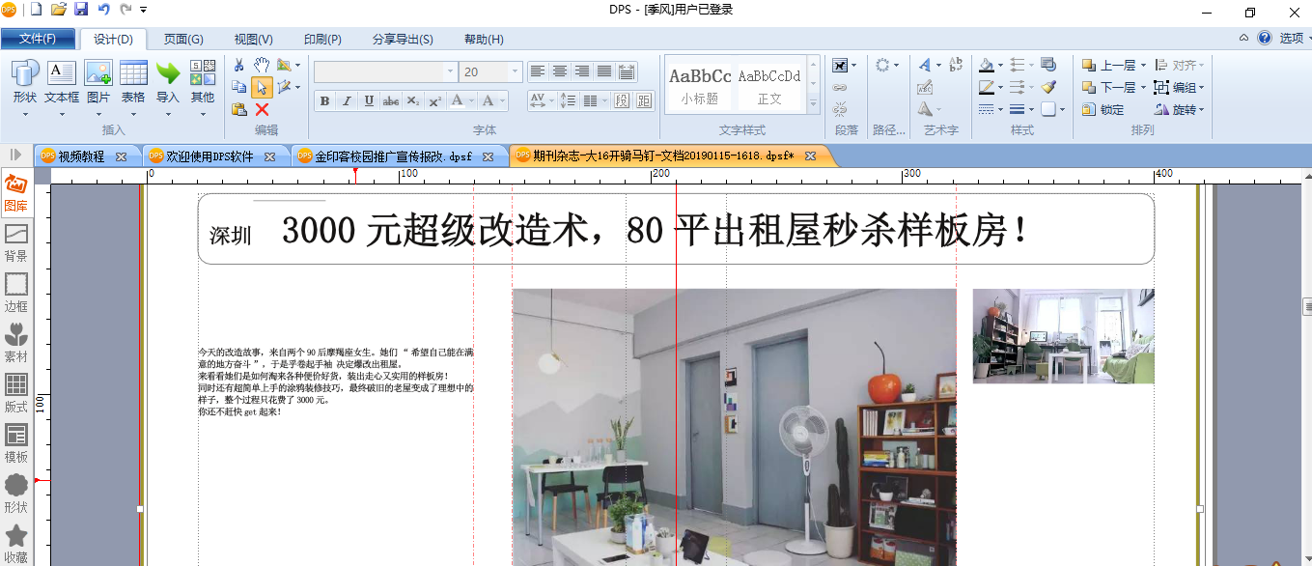This screenshot has width=1312, height=566.
Task: Open the 视频教程 document tab
Action: (x=81, y=156)
